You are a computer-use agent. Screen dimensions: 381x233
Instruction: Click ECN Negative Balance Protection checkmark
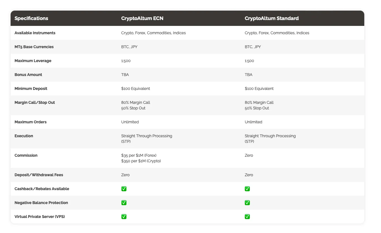click(x=124, y=203)
